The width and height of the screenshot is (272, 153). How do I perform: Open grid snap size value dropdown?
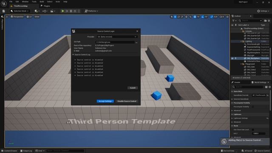[x=198, y=17]
